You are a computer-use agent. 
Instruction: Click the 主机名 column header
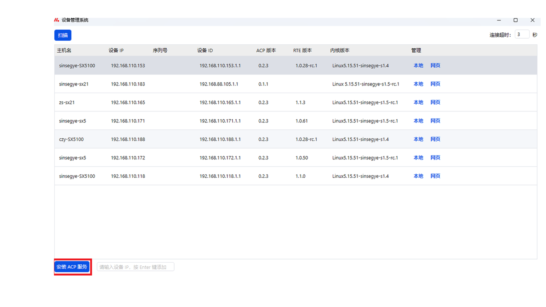(x=64, y=50)
